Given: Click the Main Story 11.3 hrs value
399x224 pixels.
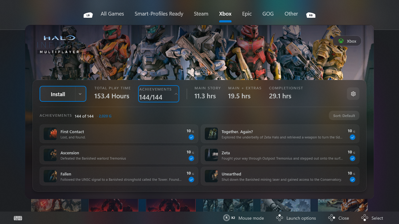Looking at the screenshot, I should pyautogui.click(x=205, y=96).
